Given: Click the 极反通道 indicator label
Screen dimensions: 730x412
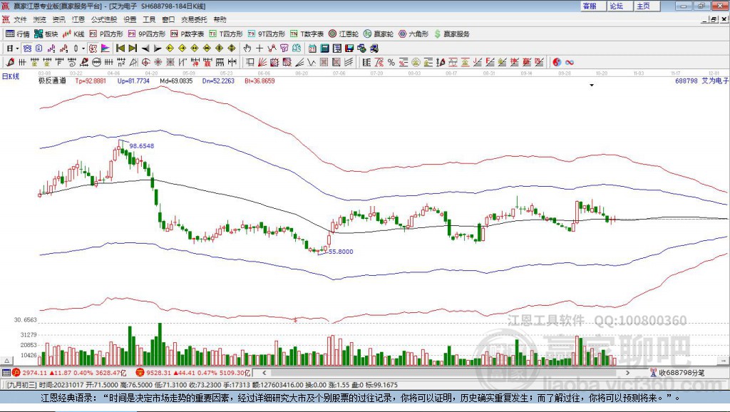Looking at the screenshot, I should coord(52,81).
